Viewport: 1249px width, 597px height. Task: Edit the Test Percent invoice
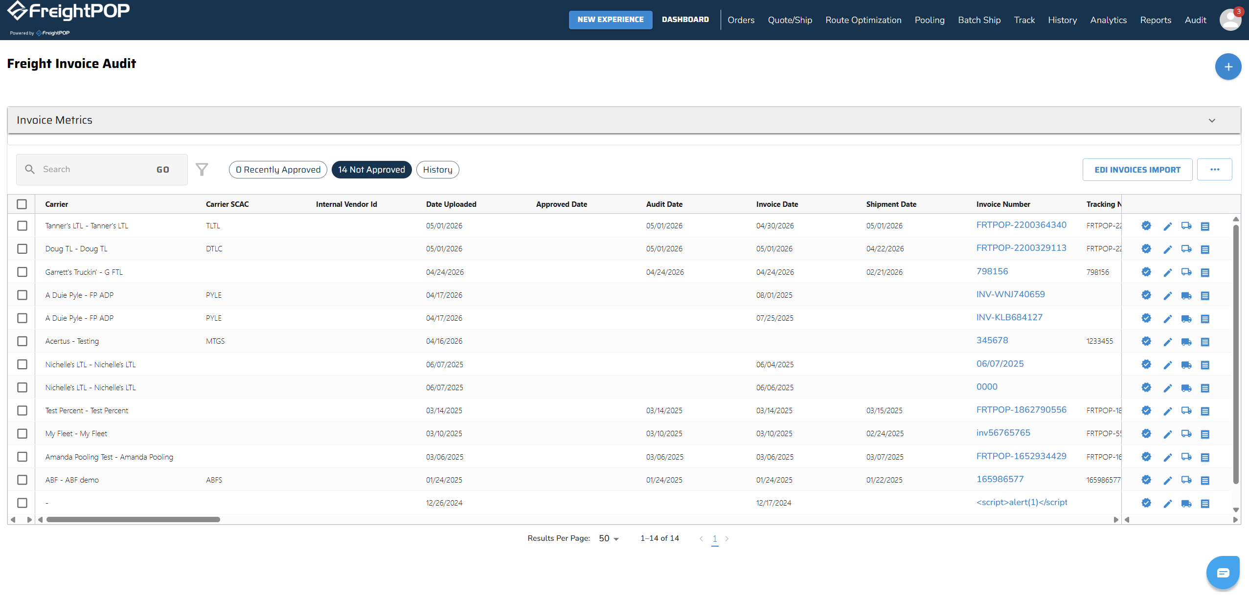[x=1167, y=411]
